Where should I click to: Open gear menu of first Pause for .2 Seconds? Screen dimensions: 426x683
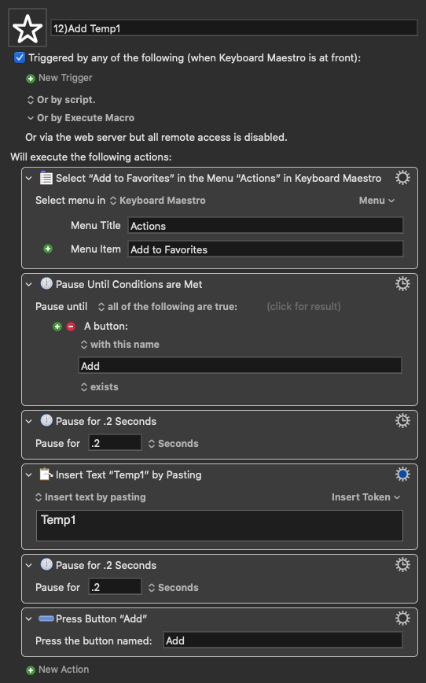(402, 420)
